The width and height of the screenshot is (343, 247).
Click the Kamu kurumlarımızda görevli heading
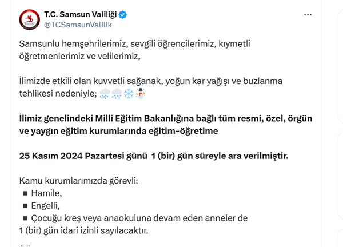pyautogui.click(x=78, y=181)
